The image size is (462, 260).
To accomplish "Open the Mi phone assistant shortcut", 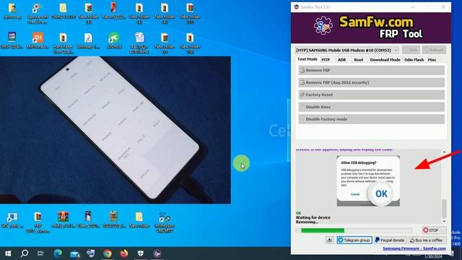I will click(38, 40).
